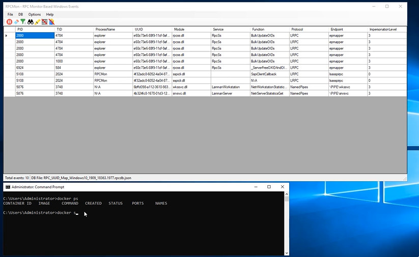Image resolution: width=419 pixels, height=257 pixels.
Task: Click the NetrServerStatisticsGet function cell
Action: (x=270, y=93)
